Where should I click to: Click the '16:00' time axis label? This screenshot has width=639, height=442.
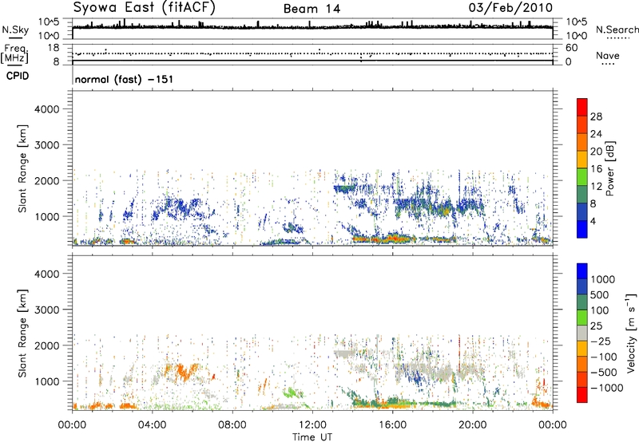click(x=392, y=424)
